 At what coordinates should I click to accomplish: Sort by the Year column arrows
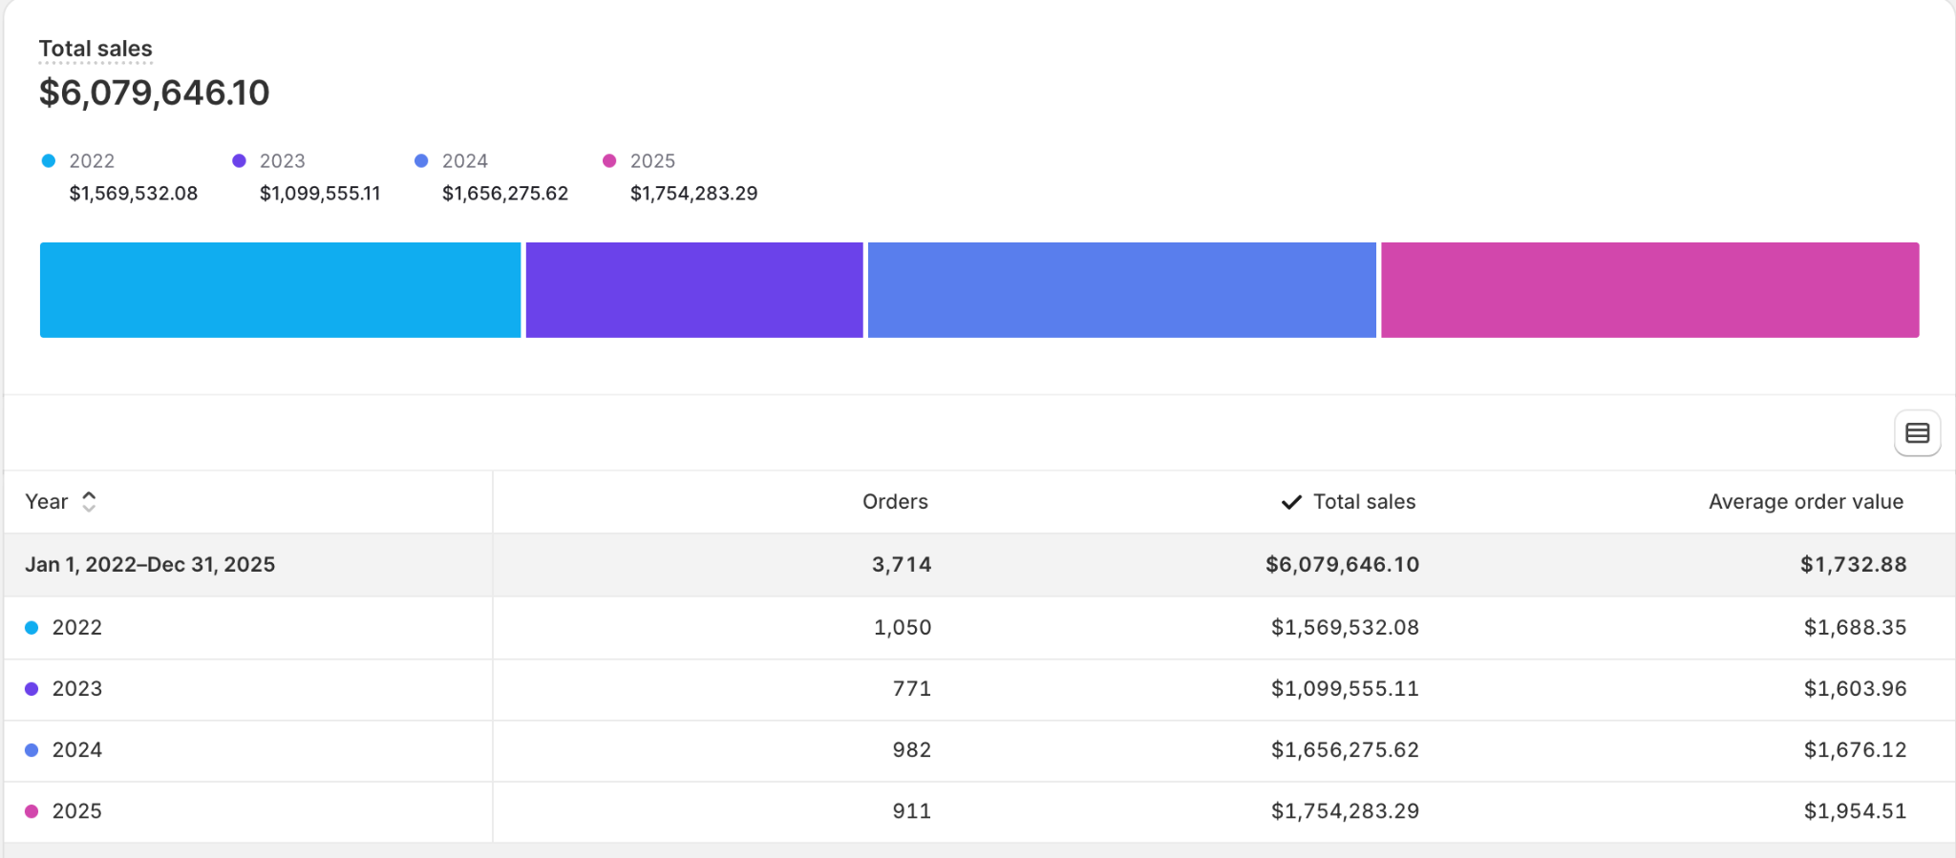click(x=89, y=502)
